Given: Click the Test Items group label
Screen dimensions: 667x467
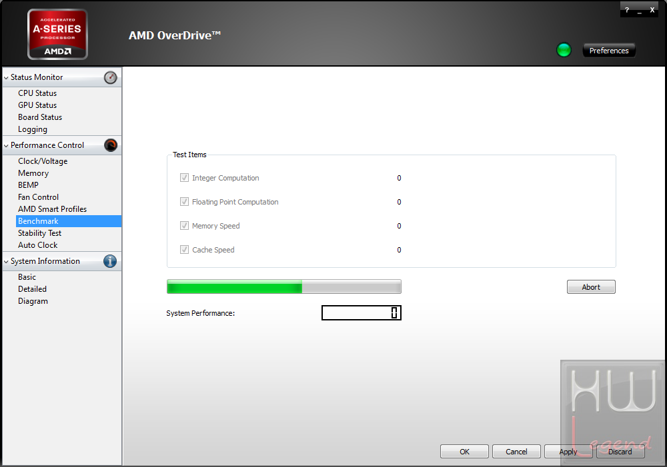Looking at the screenshot, I should click(189, 155).
